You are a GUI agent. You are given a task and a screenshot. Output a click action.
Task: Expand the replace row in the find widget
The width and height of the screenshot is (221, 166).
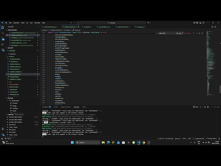coord(157,33)
